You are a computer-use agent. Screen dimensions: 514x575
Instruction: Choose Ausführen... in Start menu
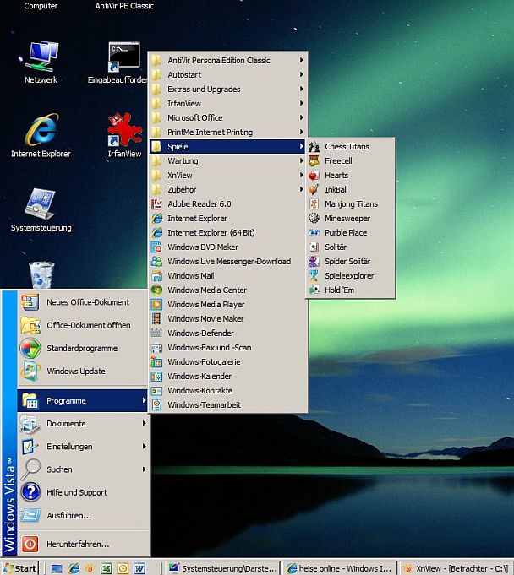[83, 515]
